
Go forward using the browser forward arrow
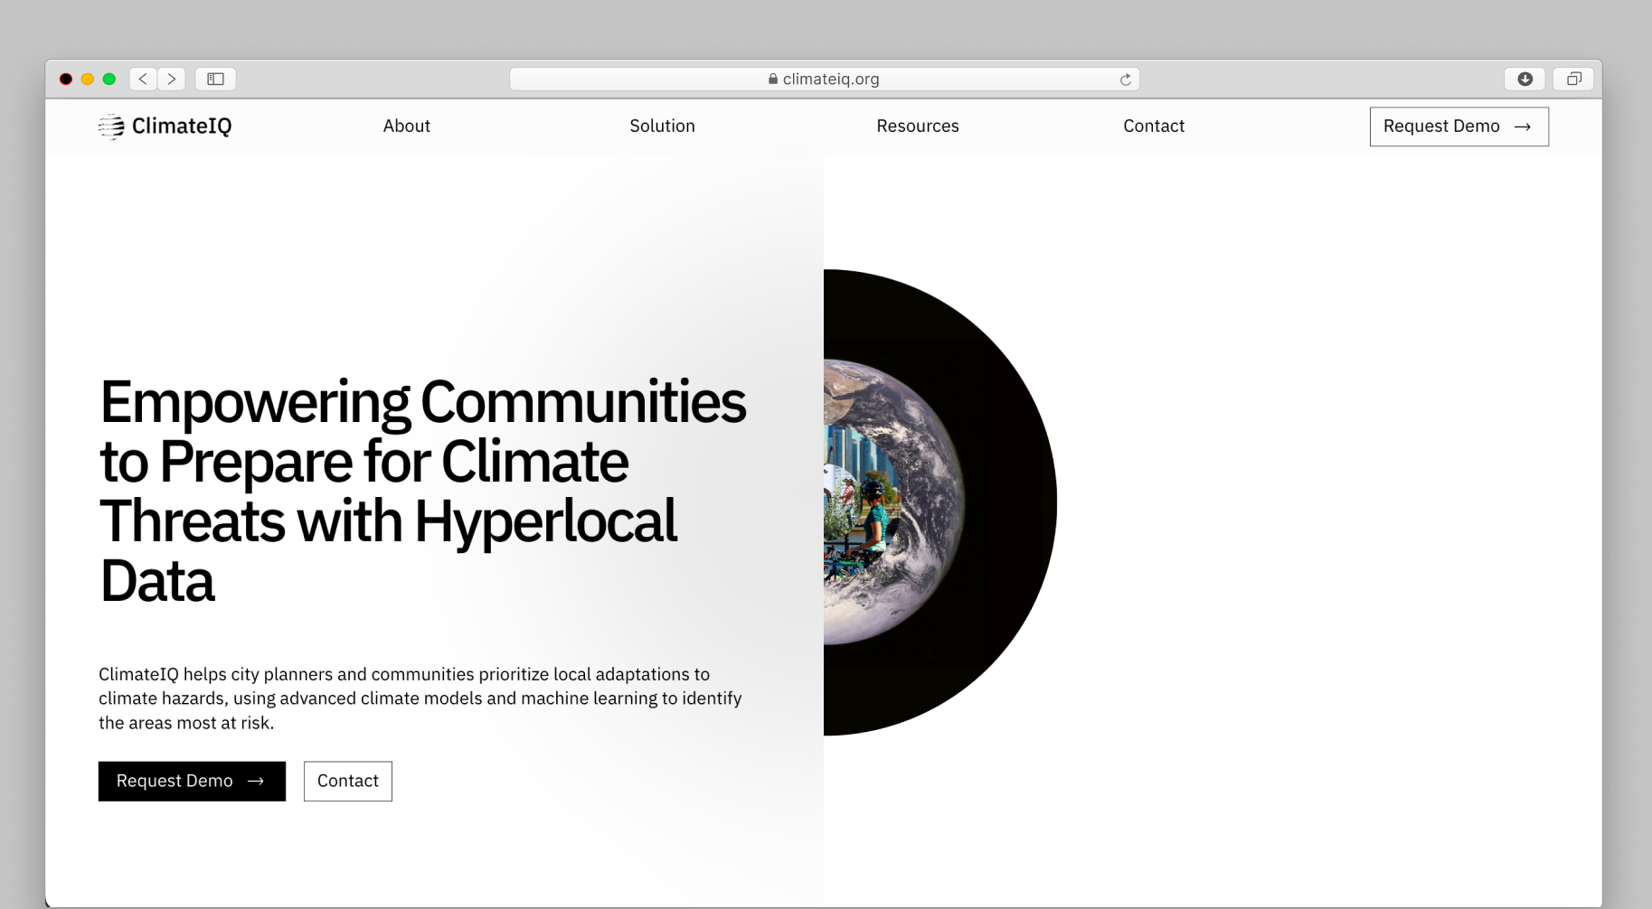(x=172, y=80)
